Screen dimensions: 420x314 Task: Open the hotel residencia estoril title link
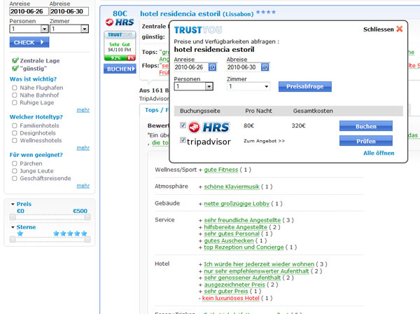197,14
